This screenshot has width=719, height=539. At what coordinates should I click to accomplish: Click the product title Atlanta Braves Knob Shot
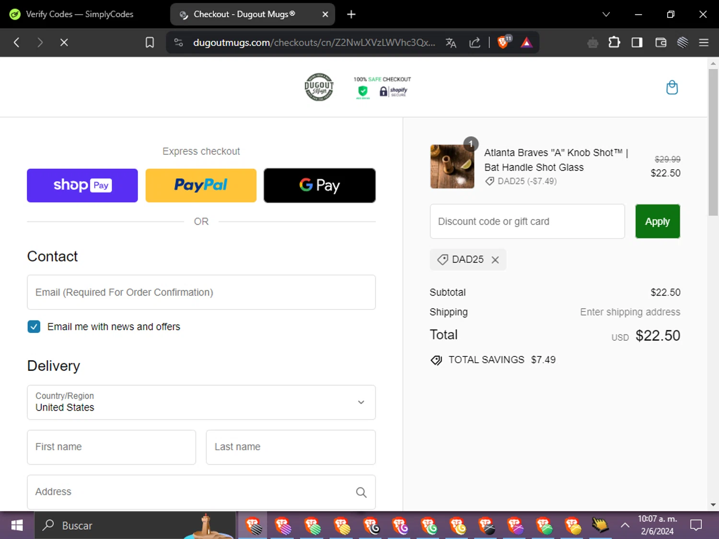point(556,160)
